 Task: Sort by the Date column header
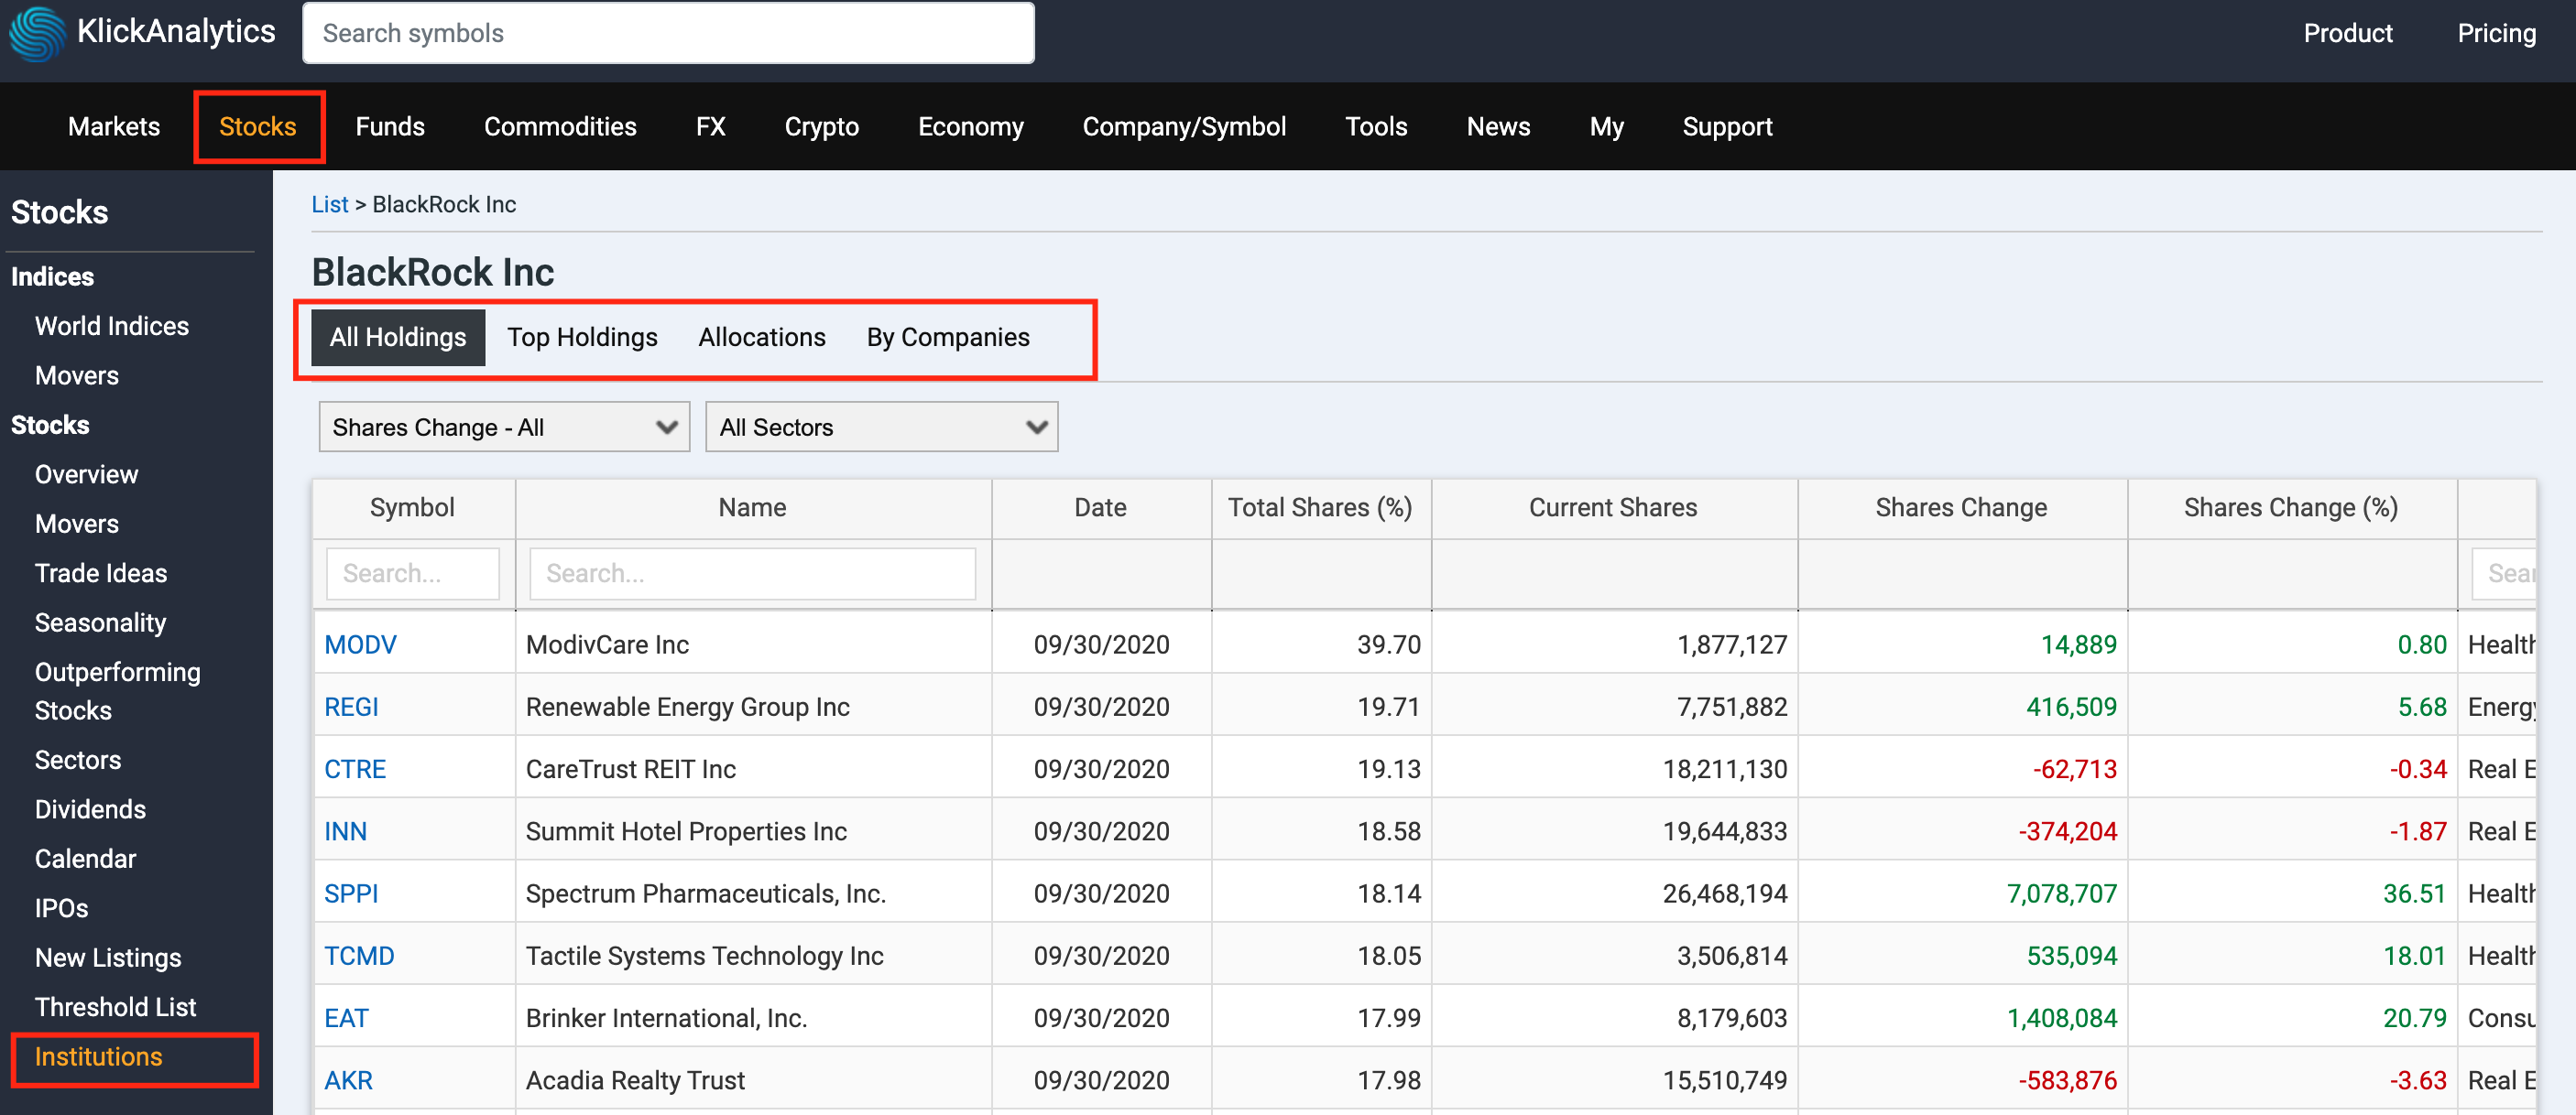click(x=1100, y=507)
